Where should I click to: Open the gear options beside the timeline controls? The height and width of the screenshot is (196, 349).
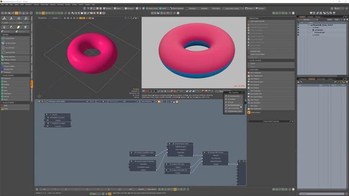293,189
